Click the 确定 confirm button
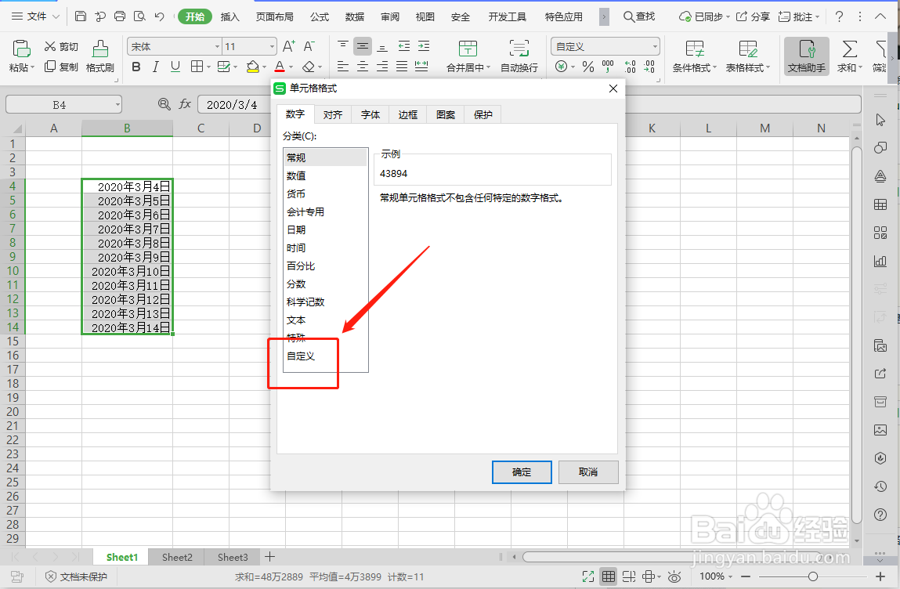This screenshot has width=900, height=589. click(521, 472)
